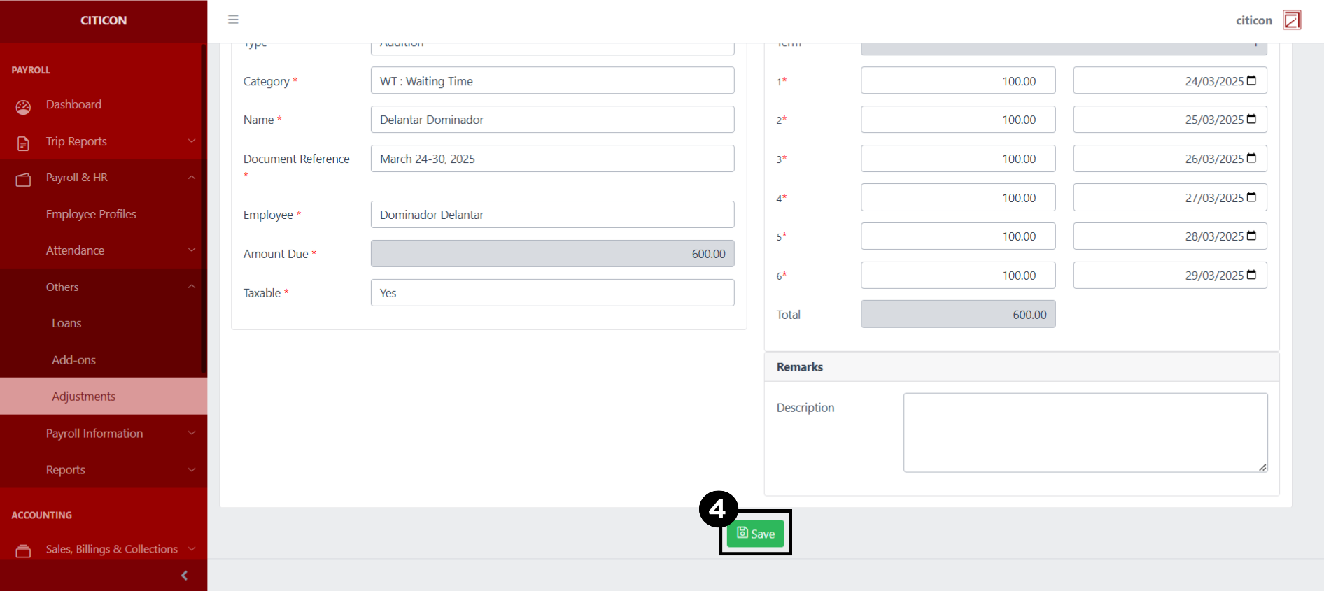Click the Sales, Billings & Collections icon
Viewport: 1324px width, 591px height.
pyautogui.click(x=23, y=551)
